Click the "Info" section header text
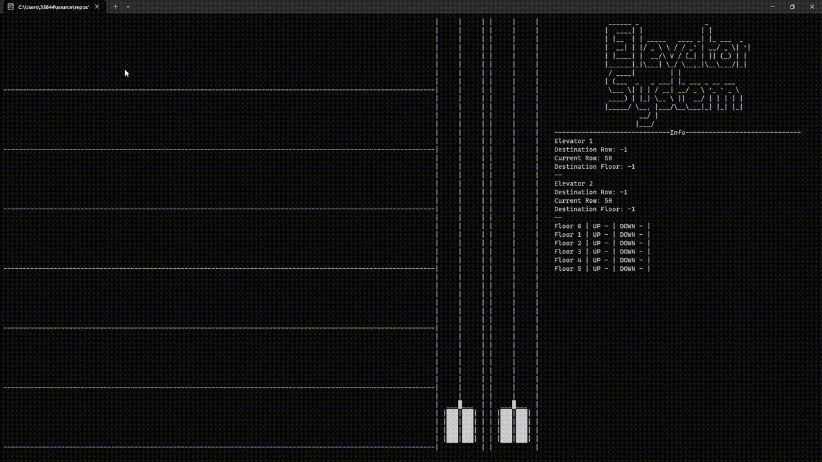 tap(678, 132)
